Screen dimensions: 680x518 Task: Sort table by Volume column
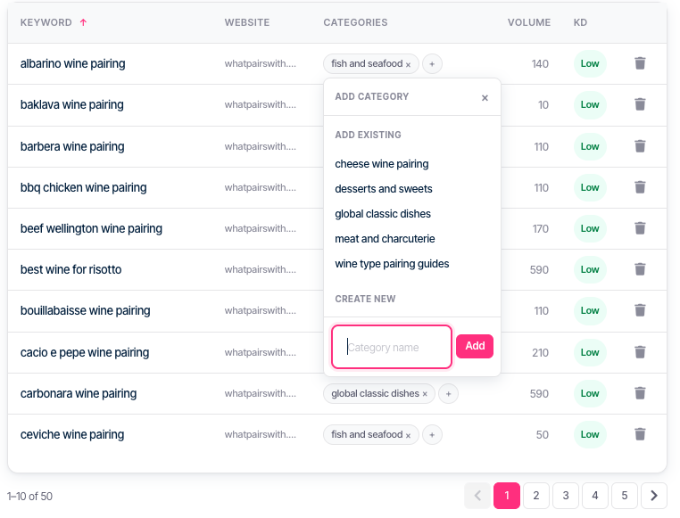click(529, 22)
